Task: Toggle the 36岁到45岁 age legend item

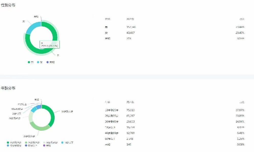Action: coord(50,143)
